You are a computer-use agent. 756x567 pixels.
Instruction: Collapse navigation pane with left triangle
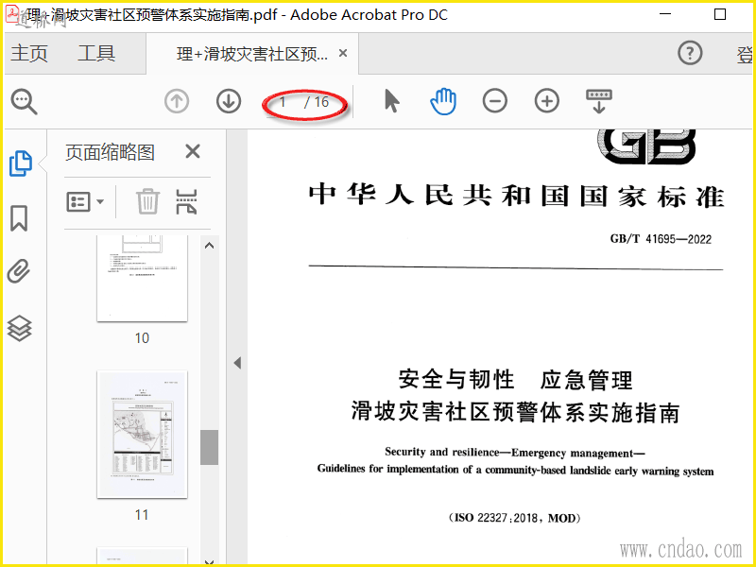(237, 363)
